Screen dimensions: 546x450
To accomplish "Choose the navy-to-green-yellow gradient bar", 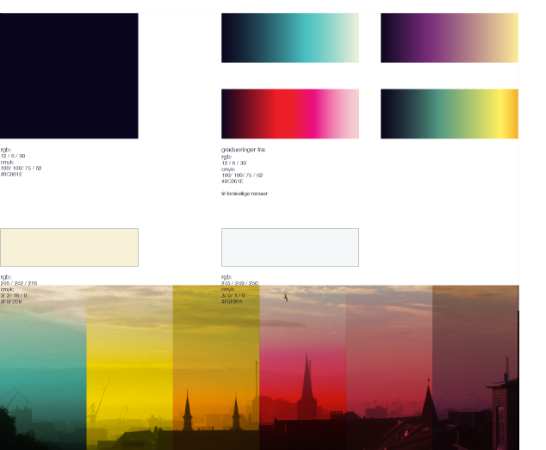I will (x=450, y=114).
